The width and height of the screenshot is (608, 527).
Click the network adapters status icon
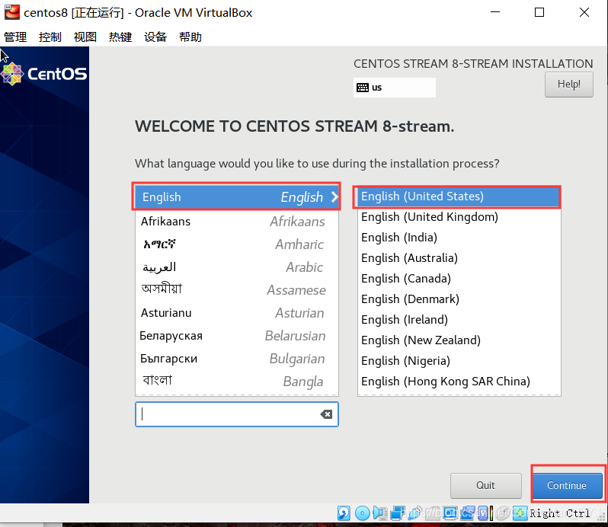[x=398, y=513]
